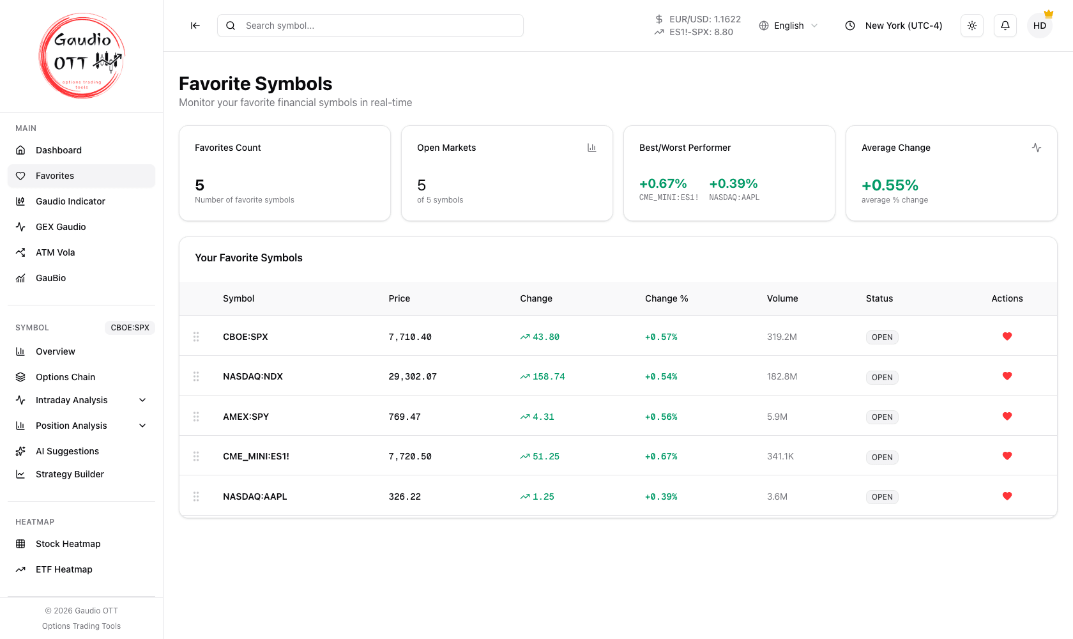Open the English language dropdown
1073x639 pixels.
pos(789,26)
